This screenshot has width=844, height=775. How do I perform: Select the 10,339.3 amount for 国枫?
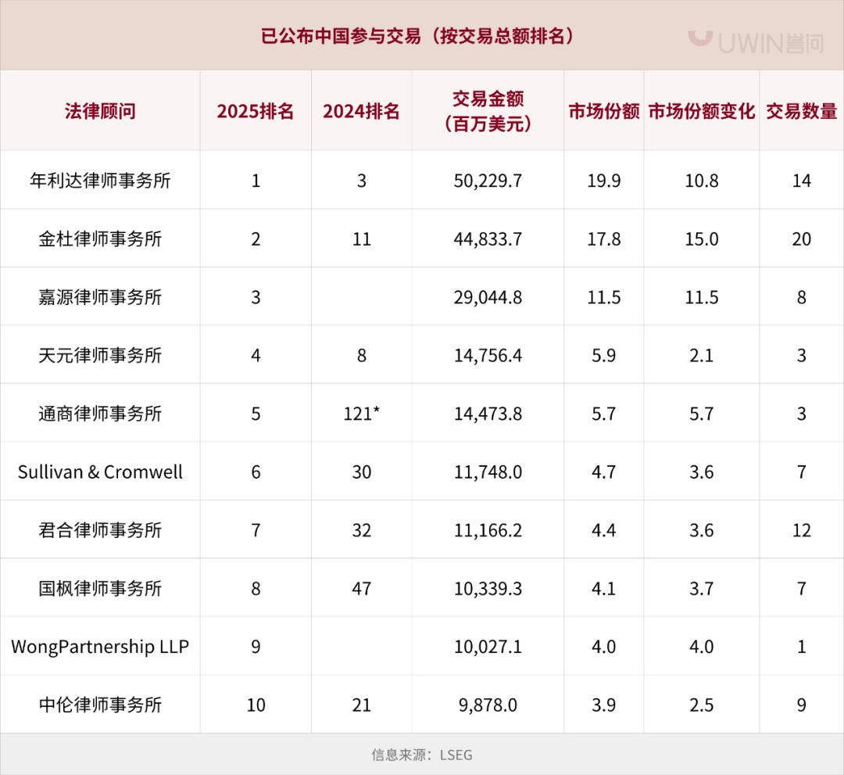(488, 588)
